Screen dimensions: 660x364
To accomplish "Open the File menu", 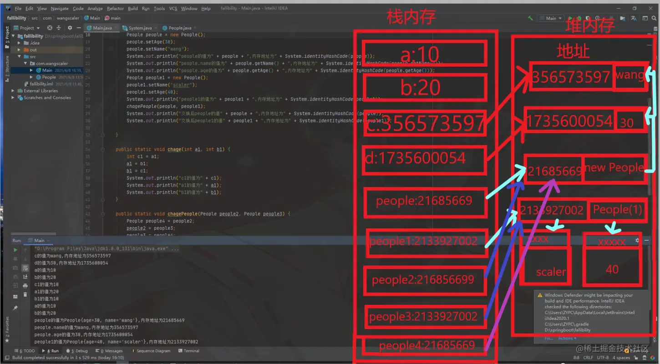I will [18, 8].
